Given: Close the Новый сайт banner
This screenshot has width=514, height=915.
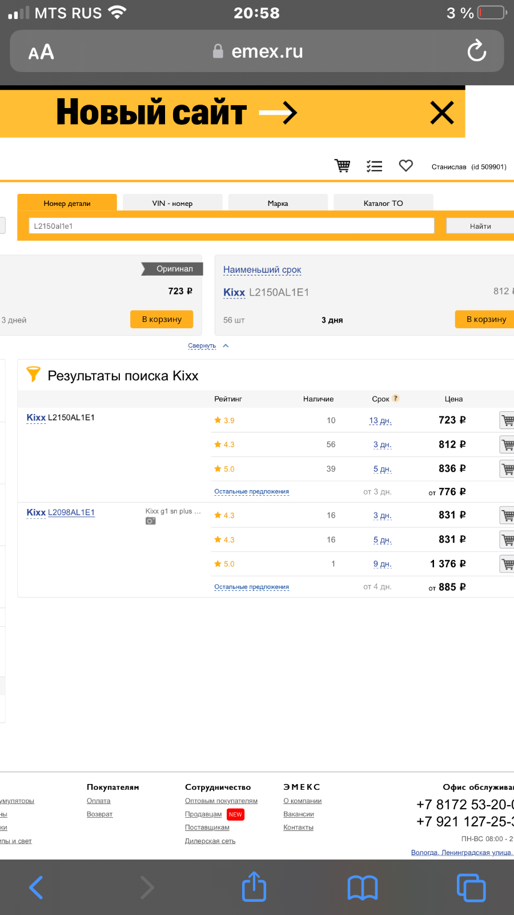Looking at the screenshot, I should tap(442, 113).
